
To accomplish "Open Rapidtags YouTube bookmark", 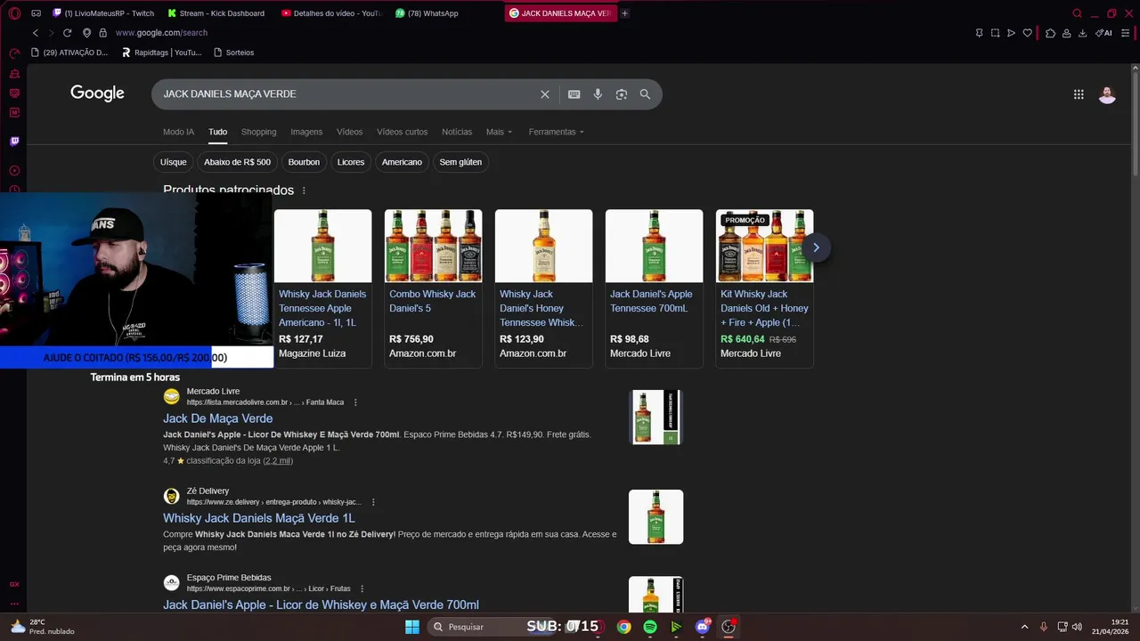I will coord(161,53).
